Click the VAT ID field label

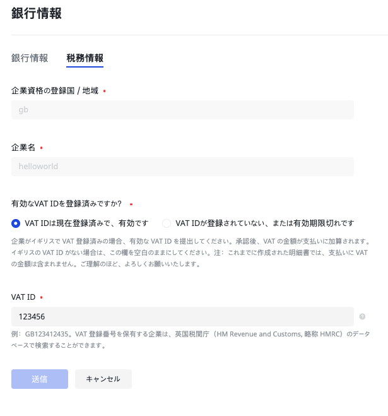pos(23,297)
